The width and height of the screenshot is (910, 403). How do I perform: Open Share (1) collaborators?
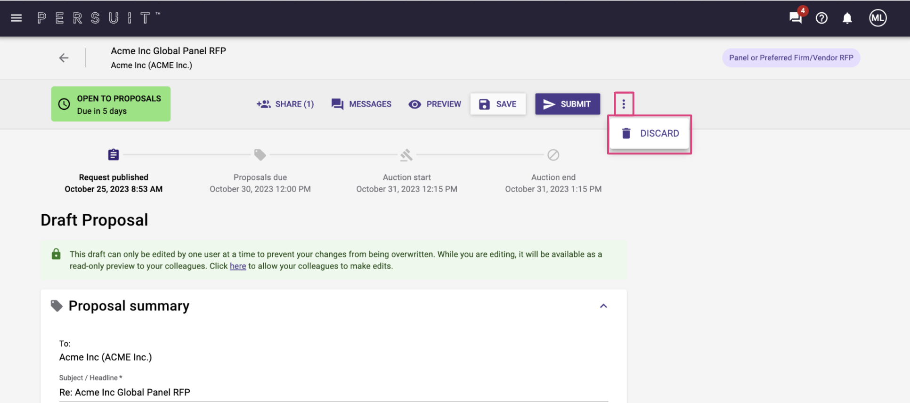pyautogui.click(x=285, y=104)
